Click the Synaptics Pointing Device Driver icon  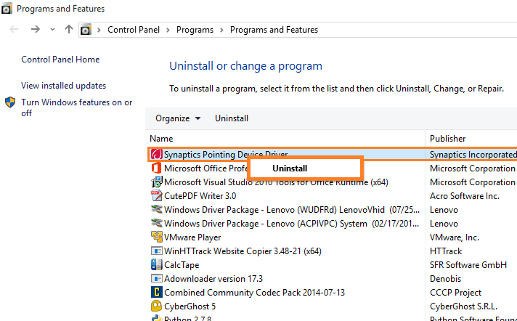click(155, 155)
